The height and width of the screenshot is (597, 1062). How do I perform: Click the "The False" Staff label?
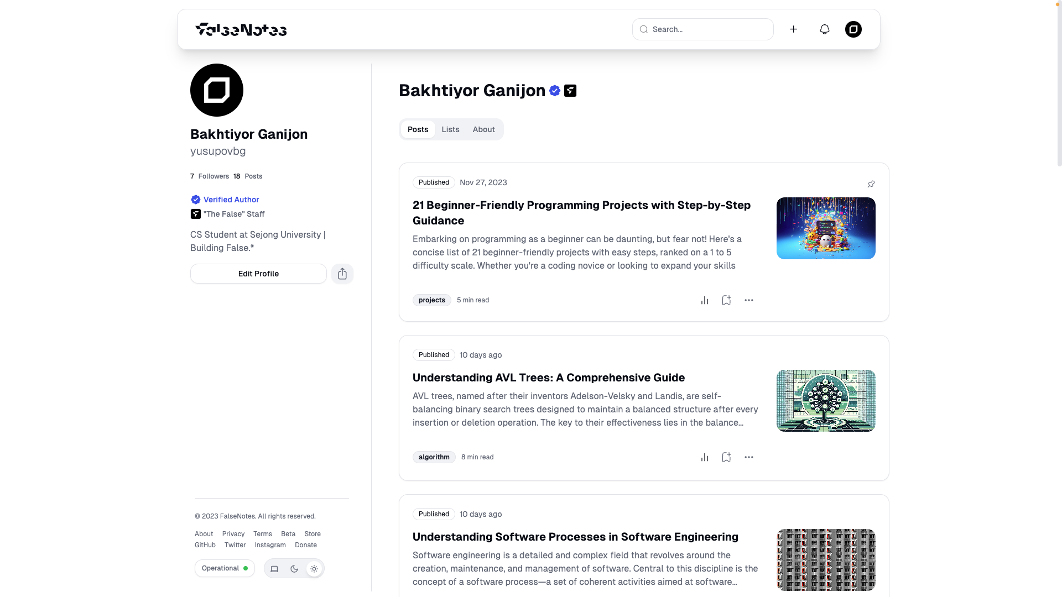[234, 214]
